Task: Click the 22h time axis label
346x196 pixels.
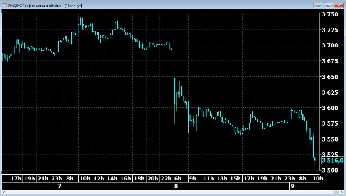Action: point(166,178)
